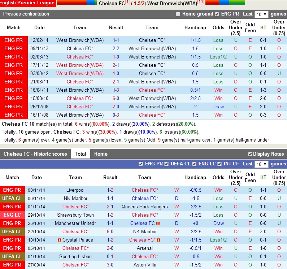The height and width of the screenshot is (269, 287).
Task: Click the 1-1 result on 12/02/14
Action: point(116,40)
